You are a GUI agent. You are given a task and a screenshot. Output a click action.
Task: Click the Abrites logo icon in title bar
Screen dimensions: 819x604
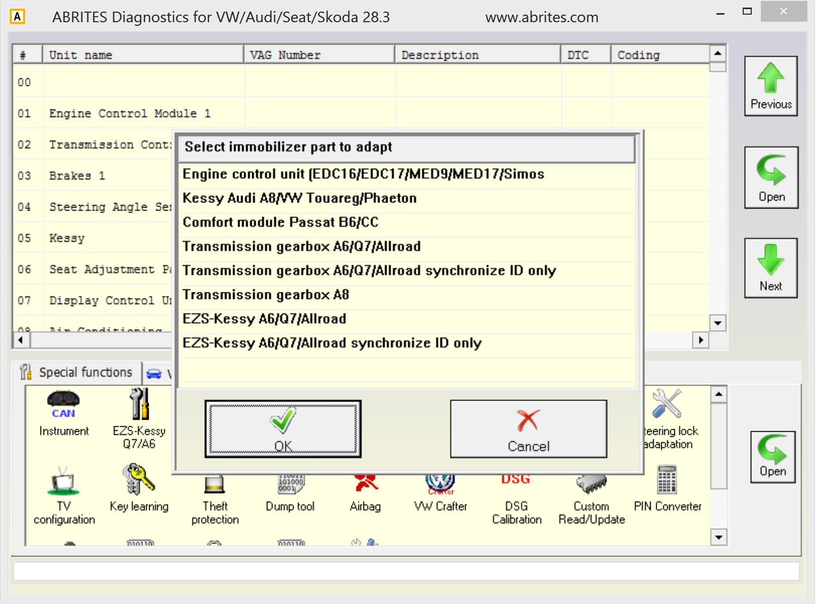[x=17, y=17]
